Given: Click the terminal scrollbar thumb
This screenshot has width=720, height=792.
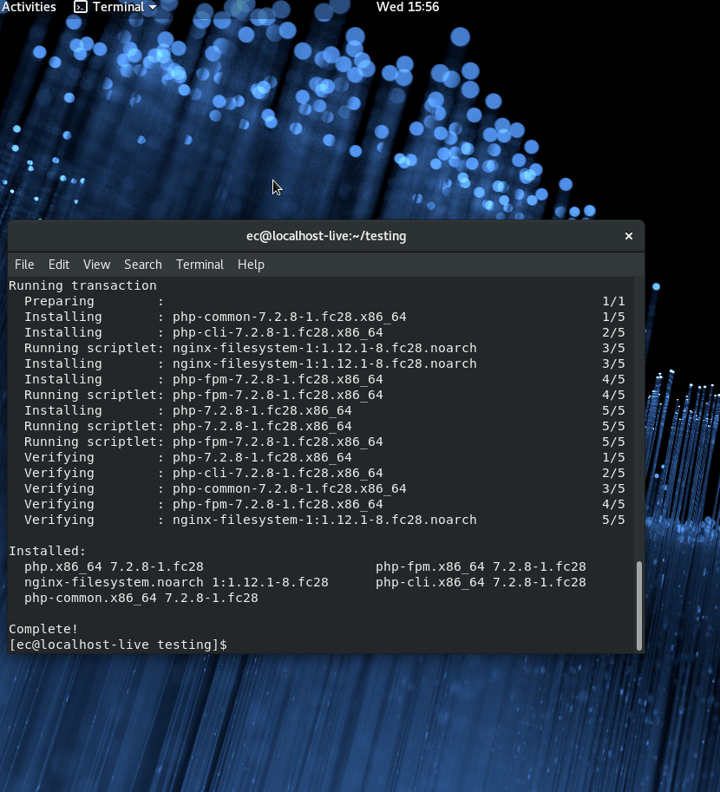Looking at the screenshot, I should (639, 605).
